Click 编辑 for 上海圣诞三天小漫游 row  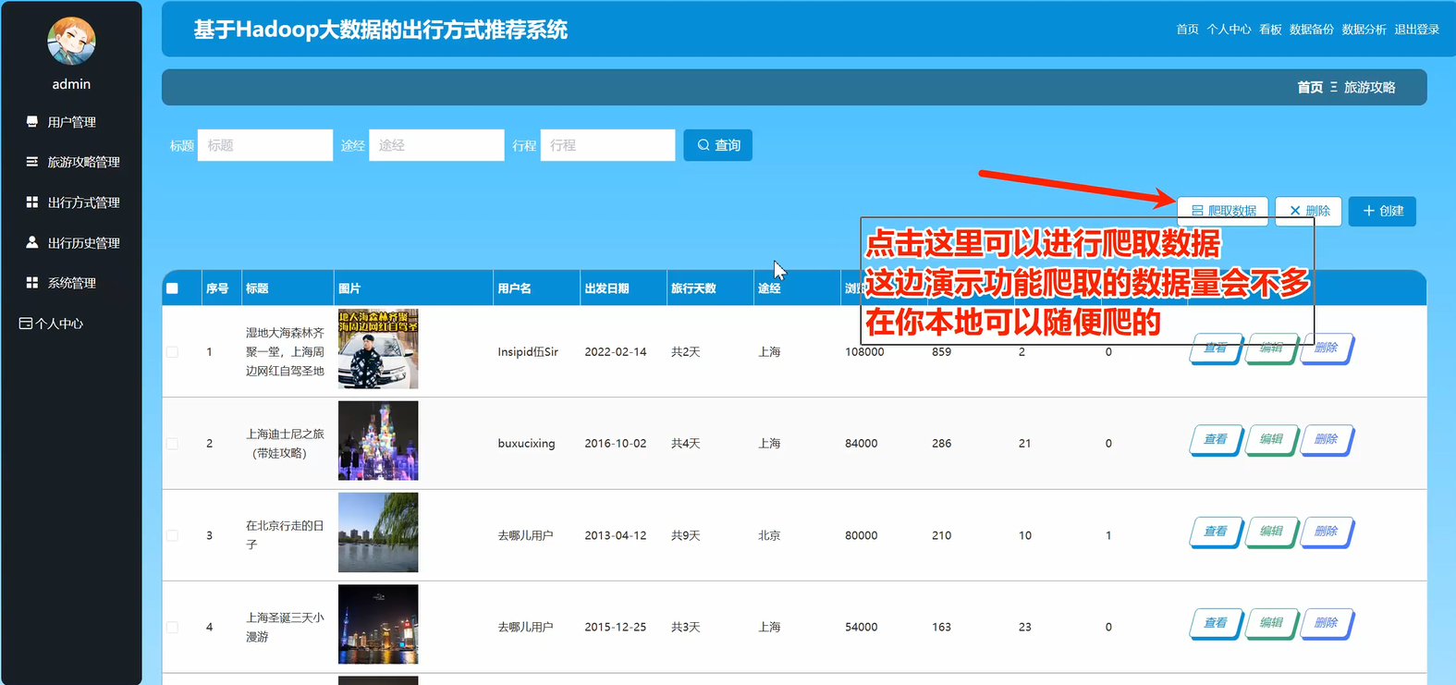point(1272,623)
